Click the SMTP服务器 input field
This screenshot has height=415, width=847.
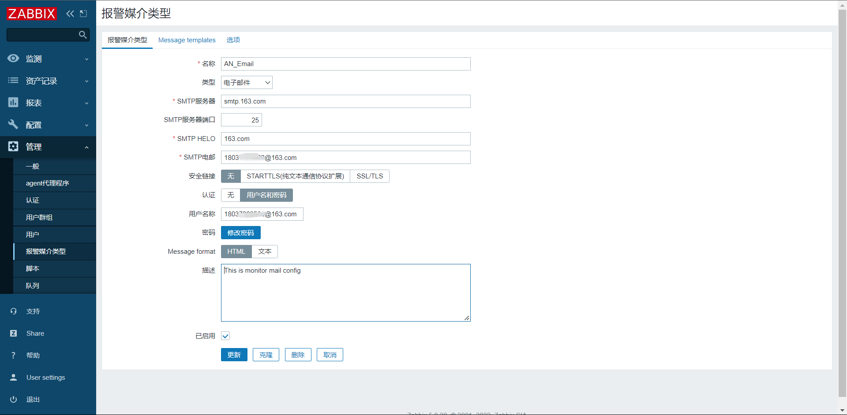346,101
